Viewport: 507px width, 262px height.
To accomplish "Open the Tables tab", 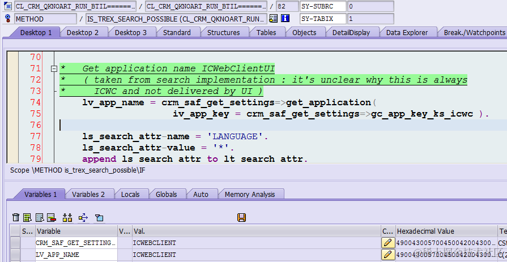I will click(266, 33).
